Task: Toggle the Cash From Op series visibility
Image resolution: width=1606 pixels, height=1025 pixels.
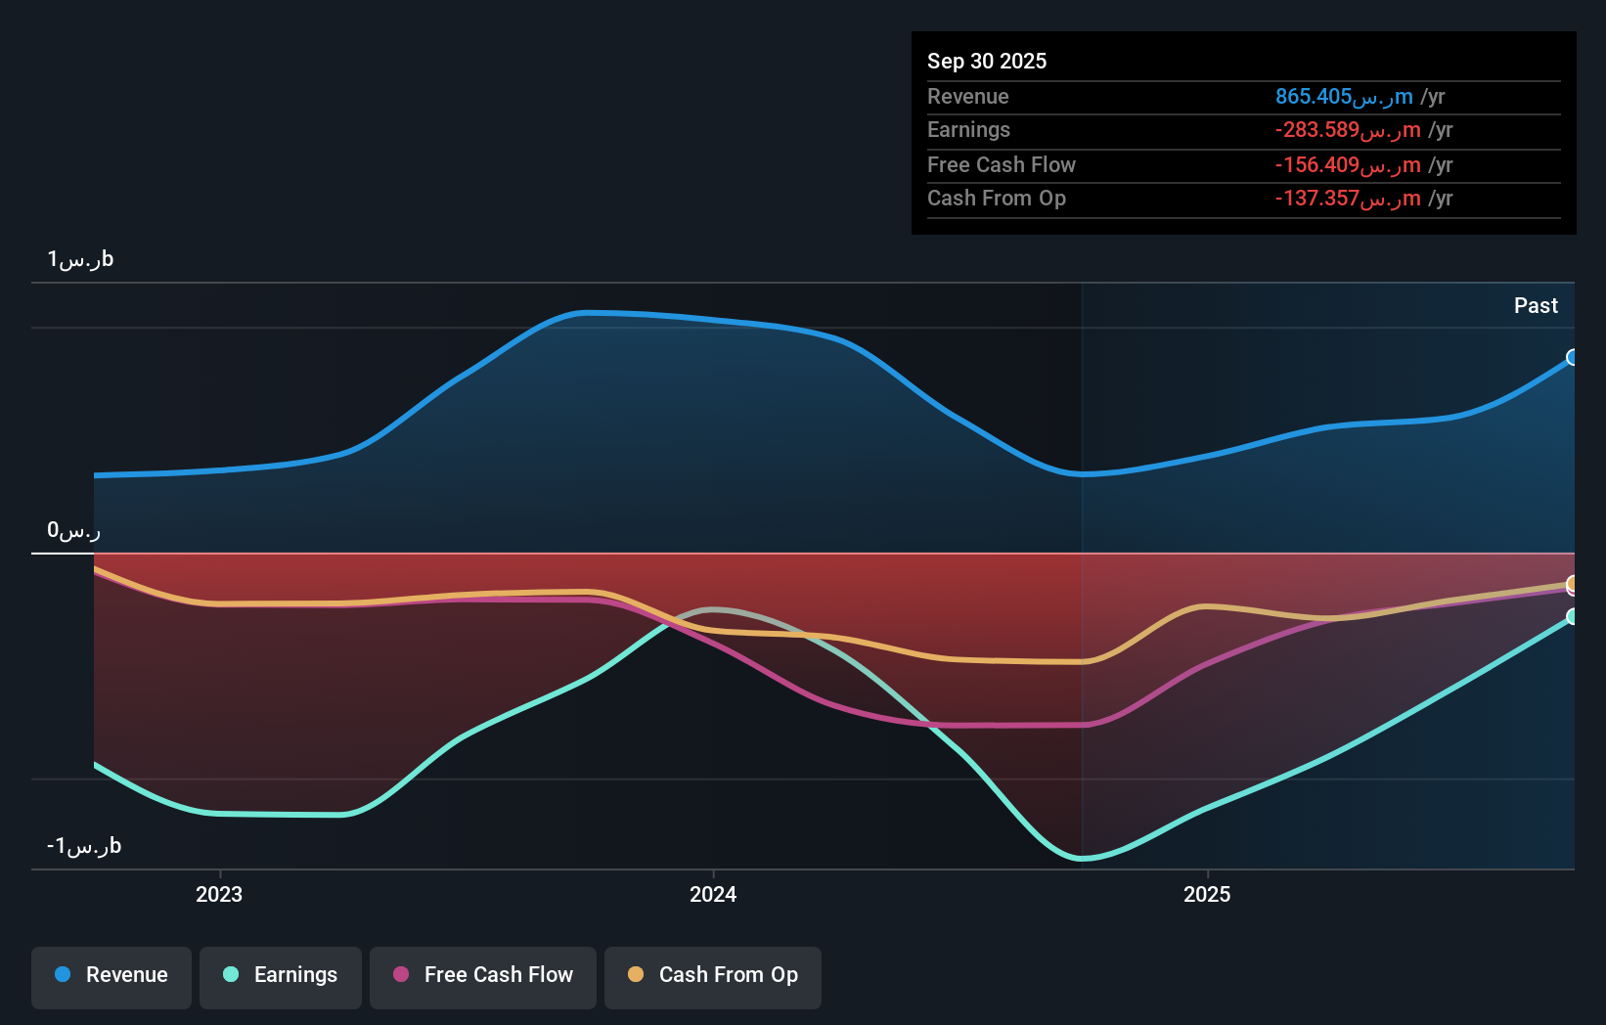Action: [712, 975]
